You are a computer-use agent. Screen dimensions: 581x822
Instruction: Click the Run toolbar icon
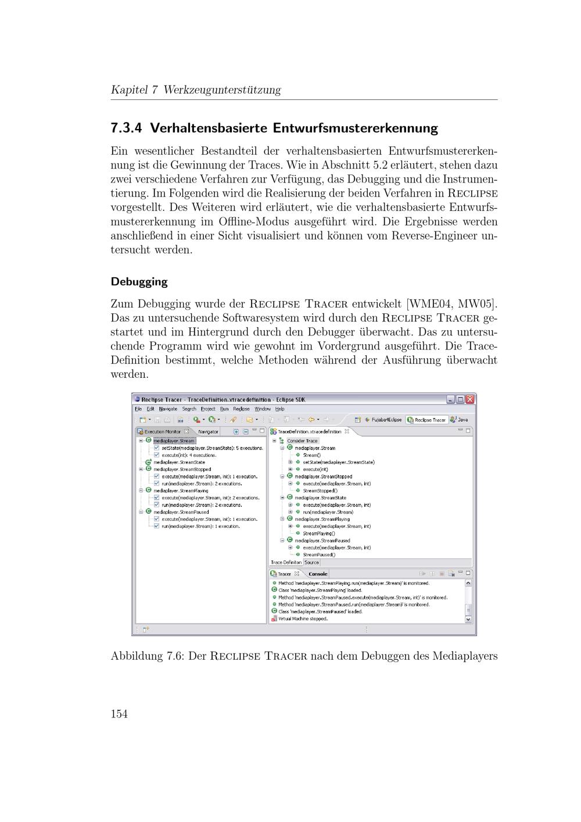(212, 419)
